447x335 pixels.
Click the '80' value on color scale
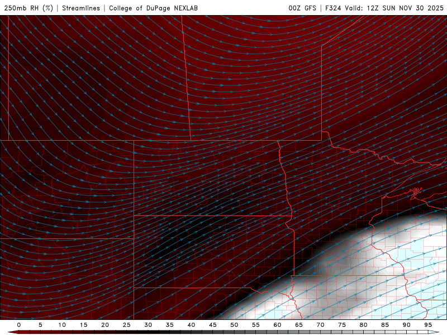(x=364, y=325)
